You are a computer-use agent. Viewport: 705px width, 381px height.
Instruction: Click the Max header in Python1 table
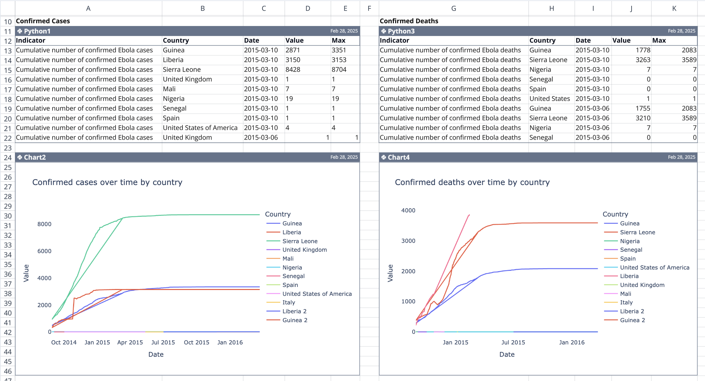(x=338, y=40)
